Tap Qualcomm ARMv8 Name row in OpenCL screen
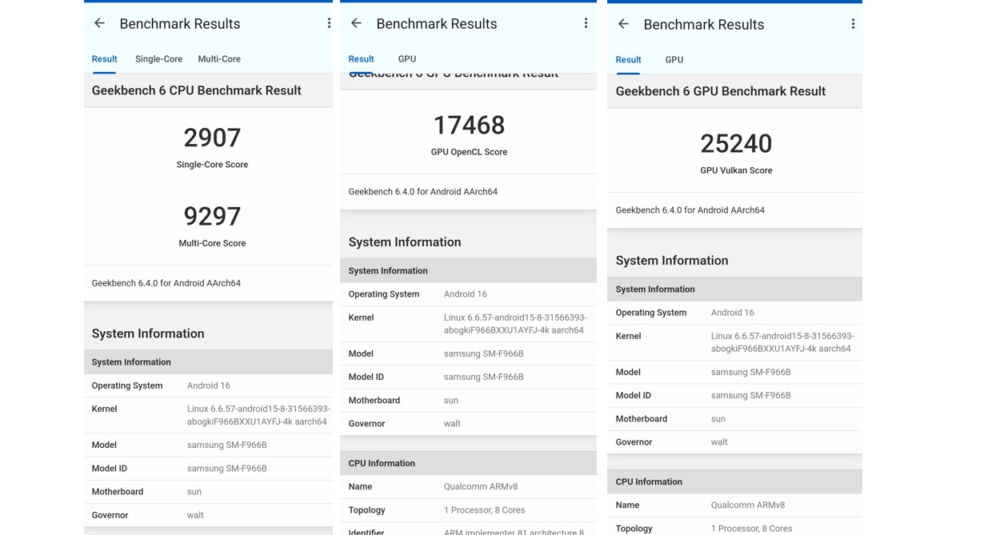The width and height of the screenshot is (1000, 535). pos(468,486)
